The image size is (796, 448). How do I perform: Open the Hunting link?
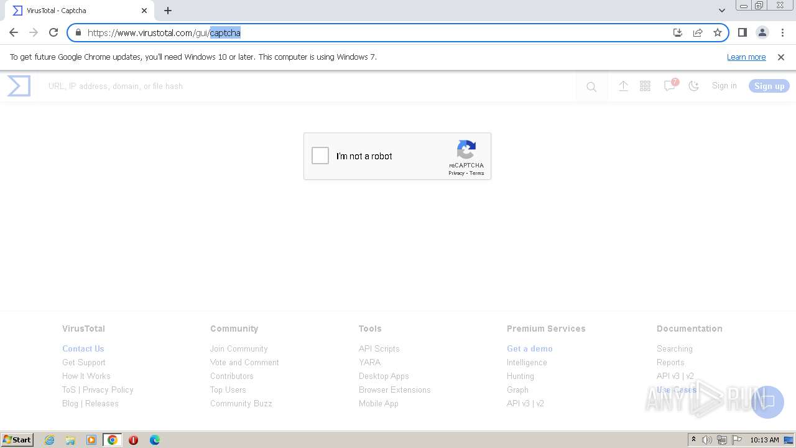click(521, 376)
